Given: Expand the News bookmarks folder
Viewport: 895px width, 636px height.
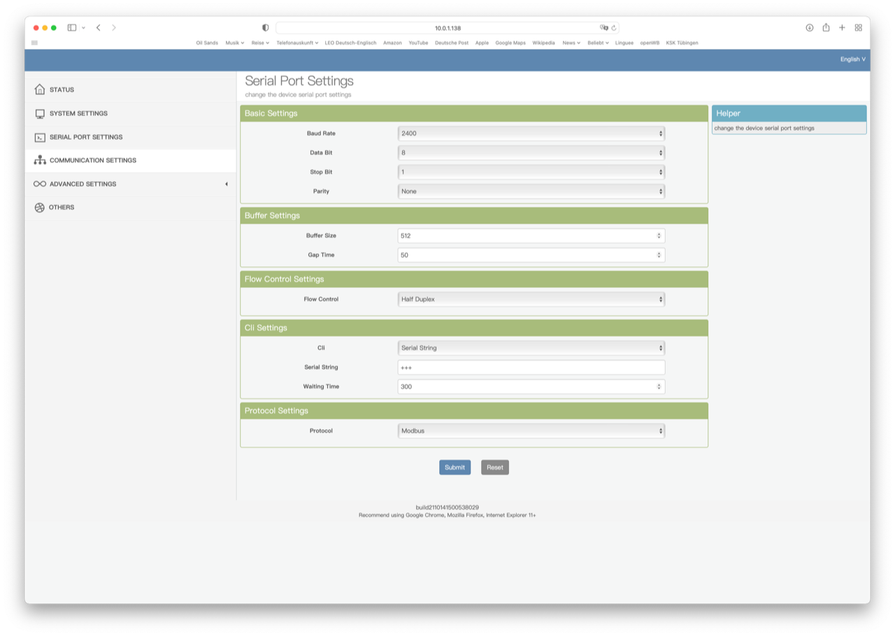Looking at the screenshot, I should tap(571, 43).
